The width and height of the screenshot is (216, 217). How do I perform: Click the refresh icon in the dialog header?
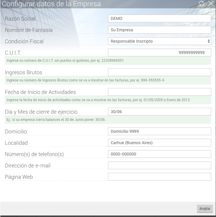[x=201, y=4]
